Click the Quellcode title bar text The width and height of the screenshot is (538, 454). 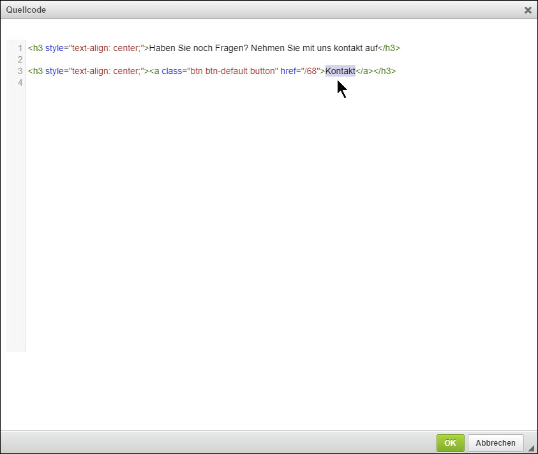click(26, 10)
